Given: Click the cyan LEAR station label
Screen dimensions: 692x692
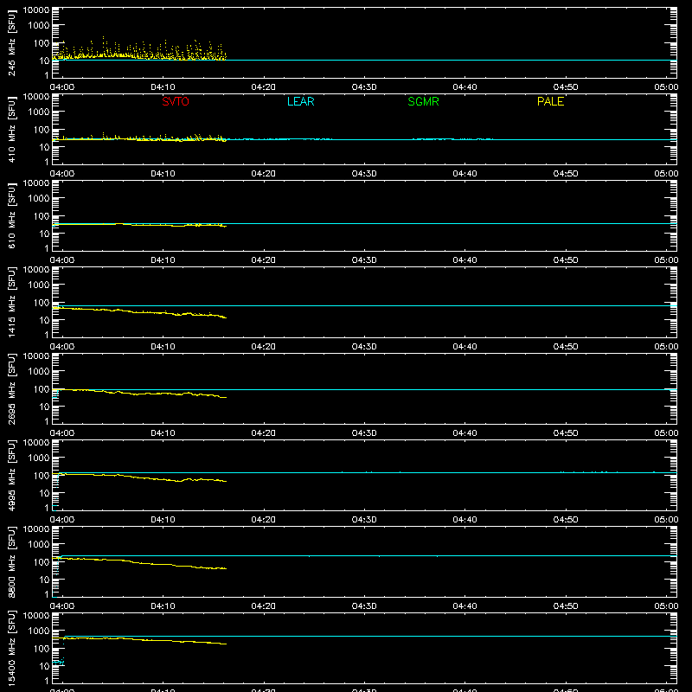Looking at the screenshot, I should pos(300,101).
